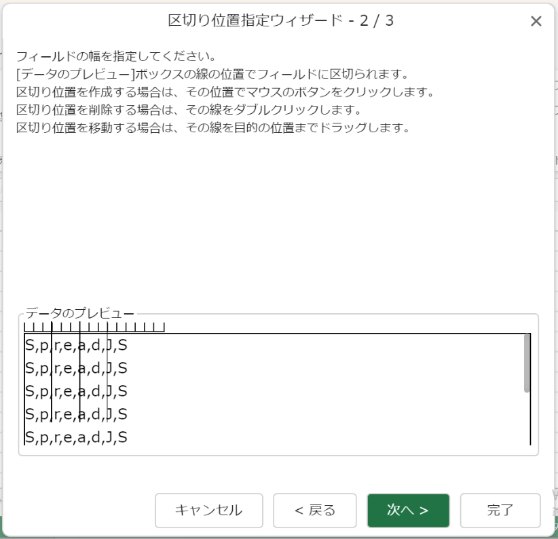The height and width of the screenshot is (539, 558).
Task: Select the break line before 'J'
Action: pyautogui.click(x=107, y=380)
